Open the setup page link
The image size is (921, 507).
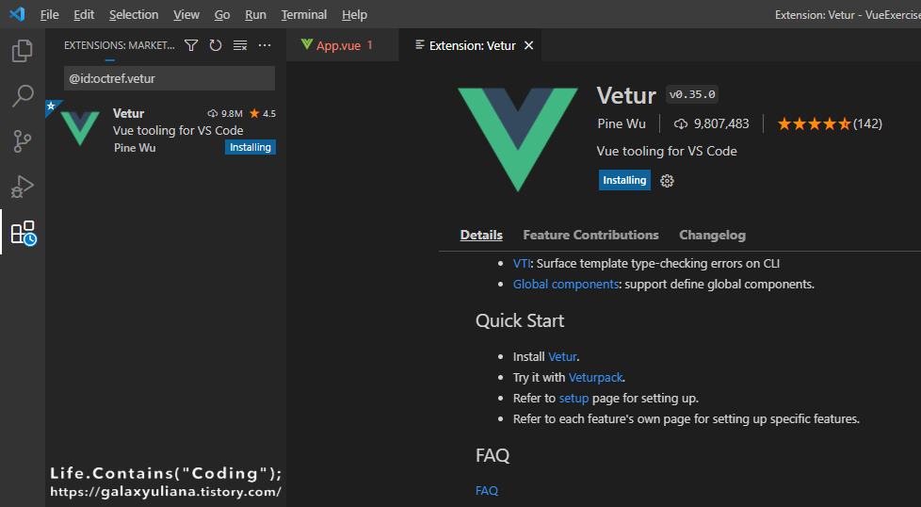click(x=574, y=399)
